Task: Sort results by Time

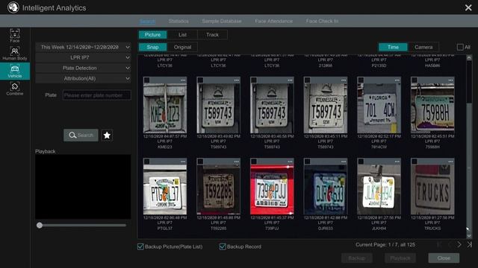Action: coord(393,47)
